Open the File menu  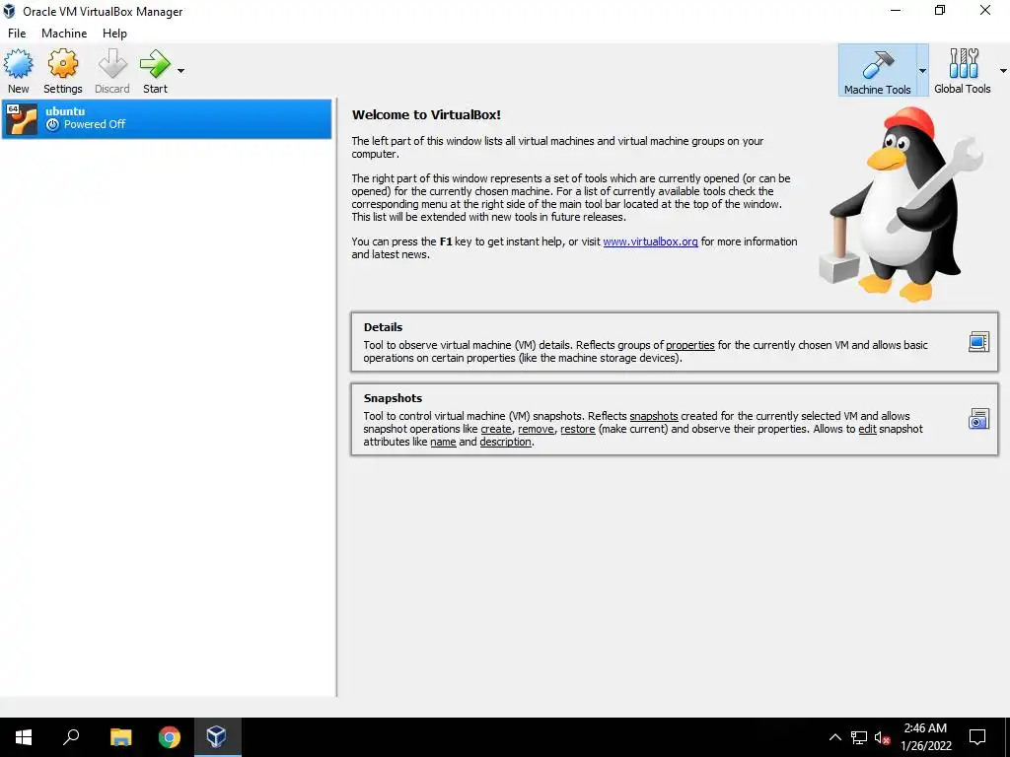pos(17,33)
